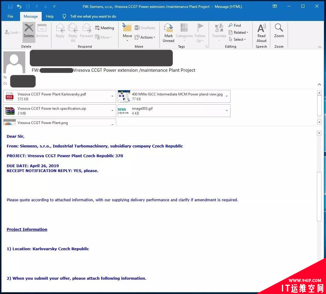This screenshot has height=294, width=326.
Task: Open the Actions dropdown
Action: pyautogui.click(x=145, y=37)
